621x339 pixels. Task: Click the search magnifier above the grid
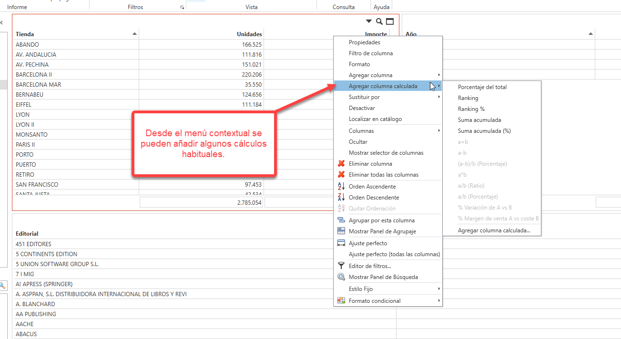point(379,21)
